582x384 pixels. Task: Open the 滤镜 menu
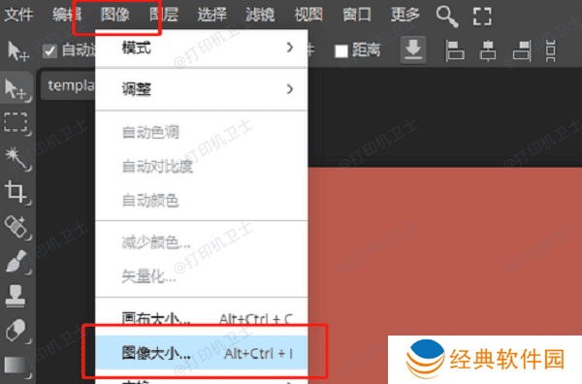click(x=260, y=15)
